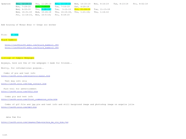Visit the first_communion_site.htm link
This screenshot has width=186, height=139.
pyautogui.click(x=29, y=99)
